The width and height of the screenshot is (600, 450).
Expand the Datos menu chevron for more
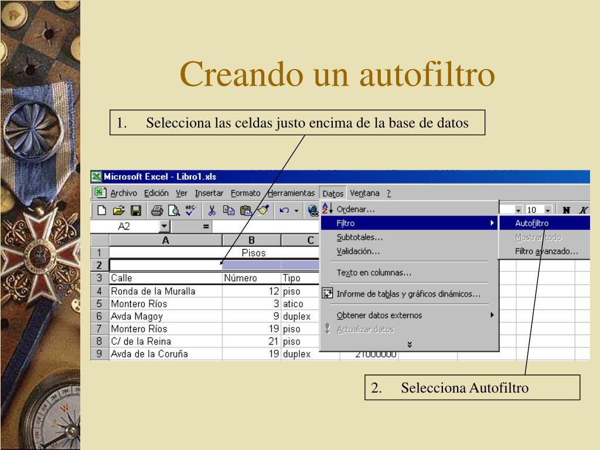click(x=410, y=345)
